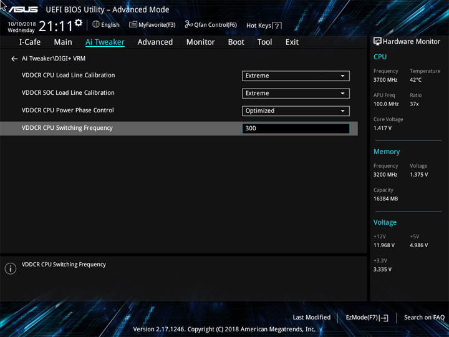The width and height of the screenshot is (449, 337).
Task: Switch to the Main tab
Action: (x=63, y=42)
